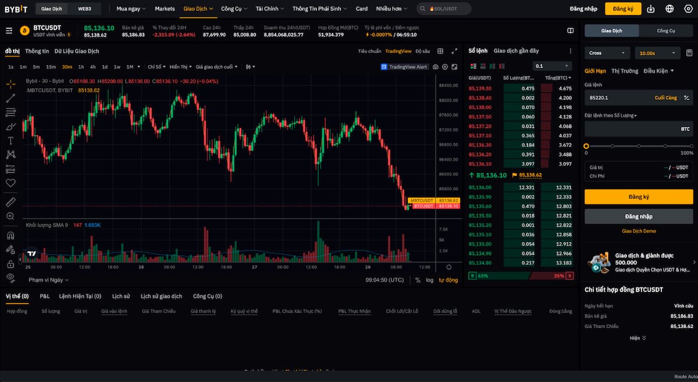Viewport: 698px width, 382px height.
Task: Select the Thị Trường order type tab
Action: (625, 71)
